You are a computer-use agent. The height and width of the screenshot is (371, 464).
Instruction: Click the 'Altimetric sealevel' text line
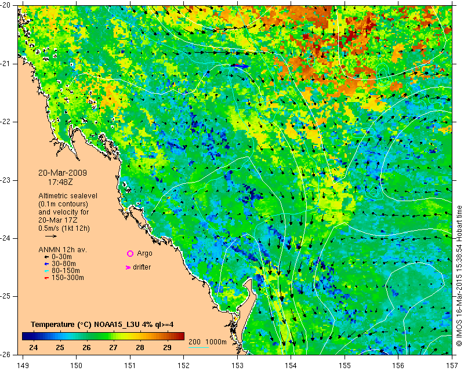pyautogui.click(x=68, y=196)
